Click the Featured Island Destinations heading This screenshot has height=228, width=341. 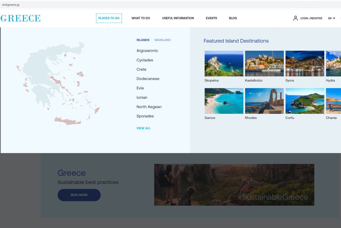[x=236, y=41]
